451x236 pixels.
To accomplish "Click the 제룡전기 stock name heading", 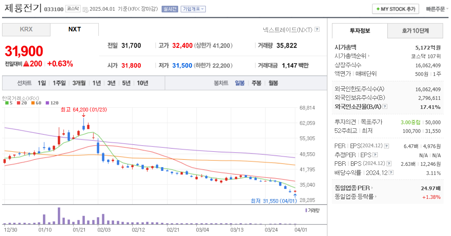I will (x=23, y=8).
